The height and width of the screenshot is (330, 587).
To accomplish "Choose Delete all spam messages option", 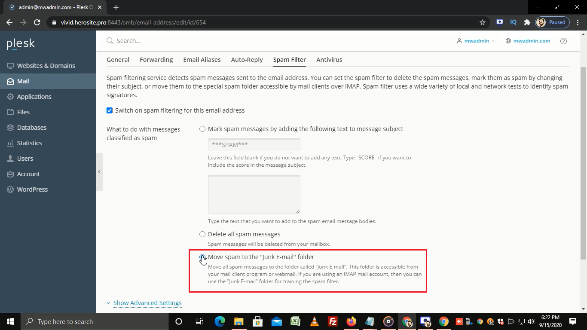I will pyautogui.click(x=202, y=234).
